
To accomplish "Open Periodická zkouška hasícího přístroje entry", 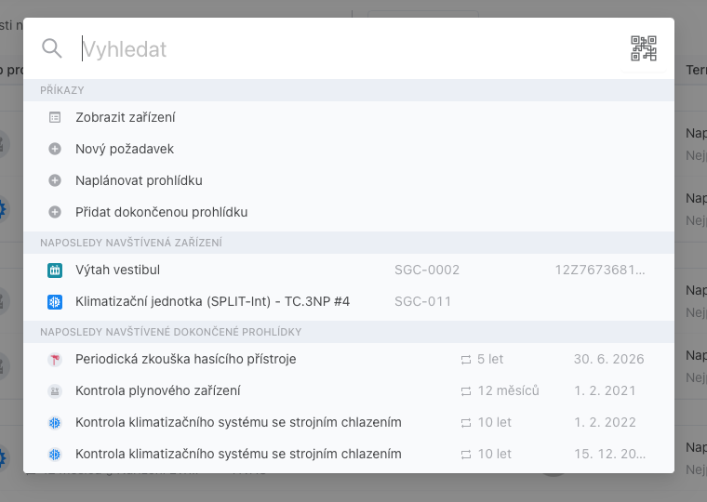I will (x=186, y=360).
